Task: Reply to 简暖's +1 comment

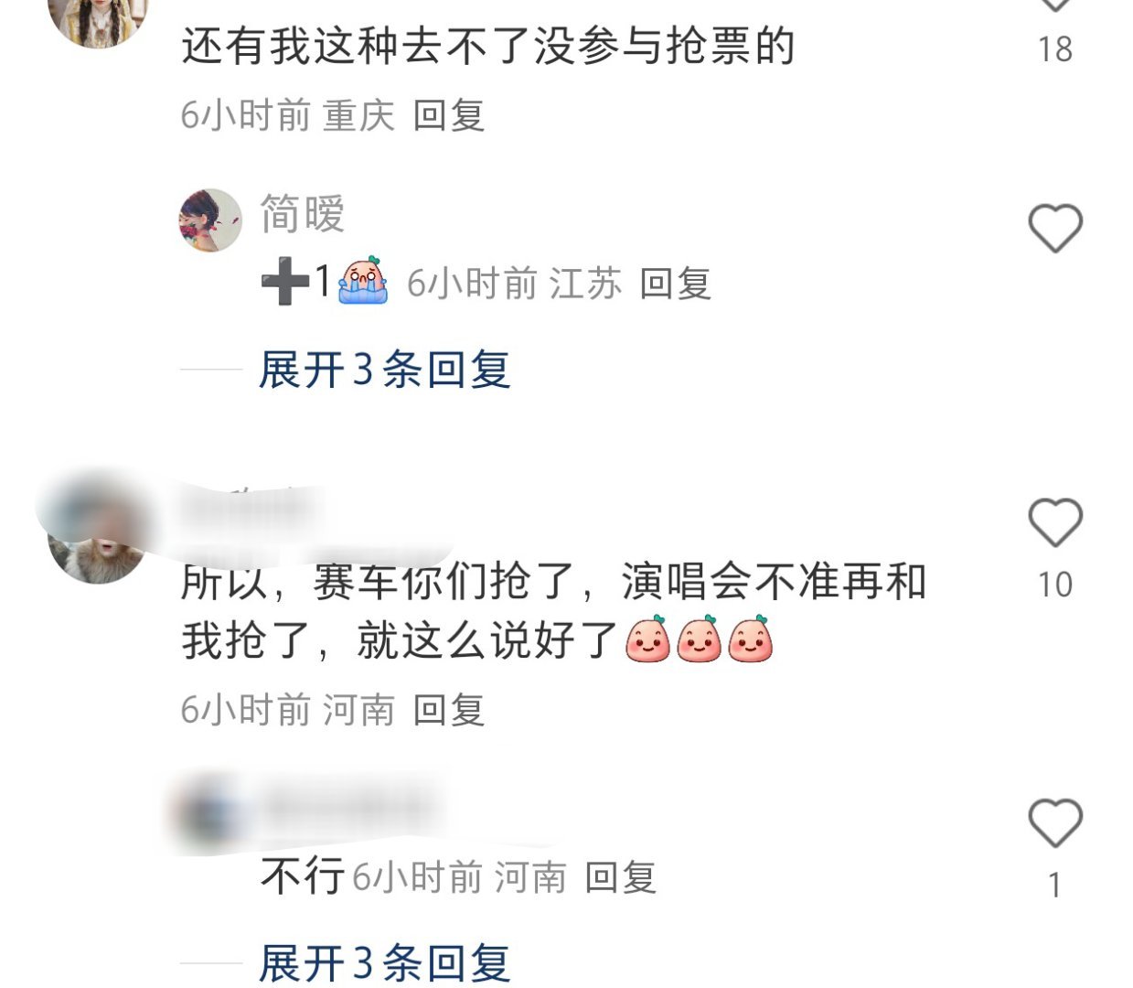Action: click(675, 284)
